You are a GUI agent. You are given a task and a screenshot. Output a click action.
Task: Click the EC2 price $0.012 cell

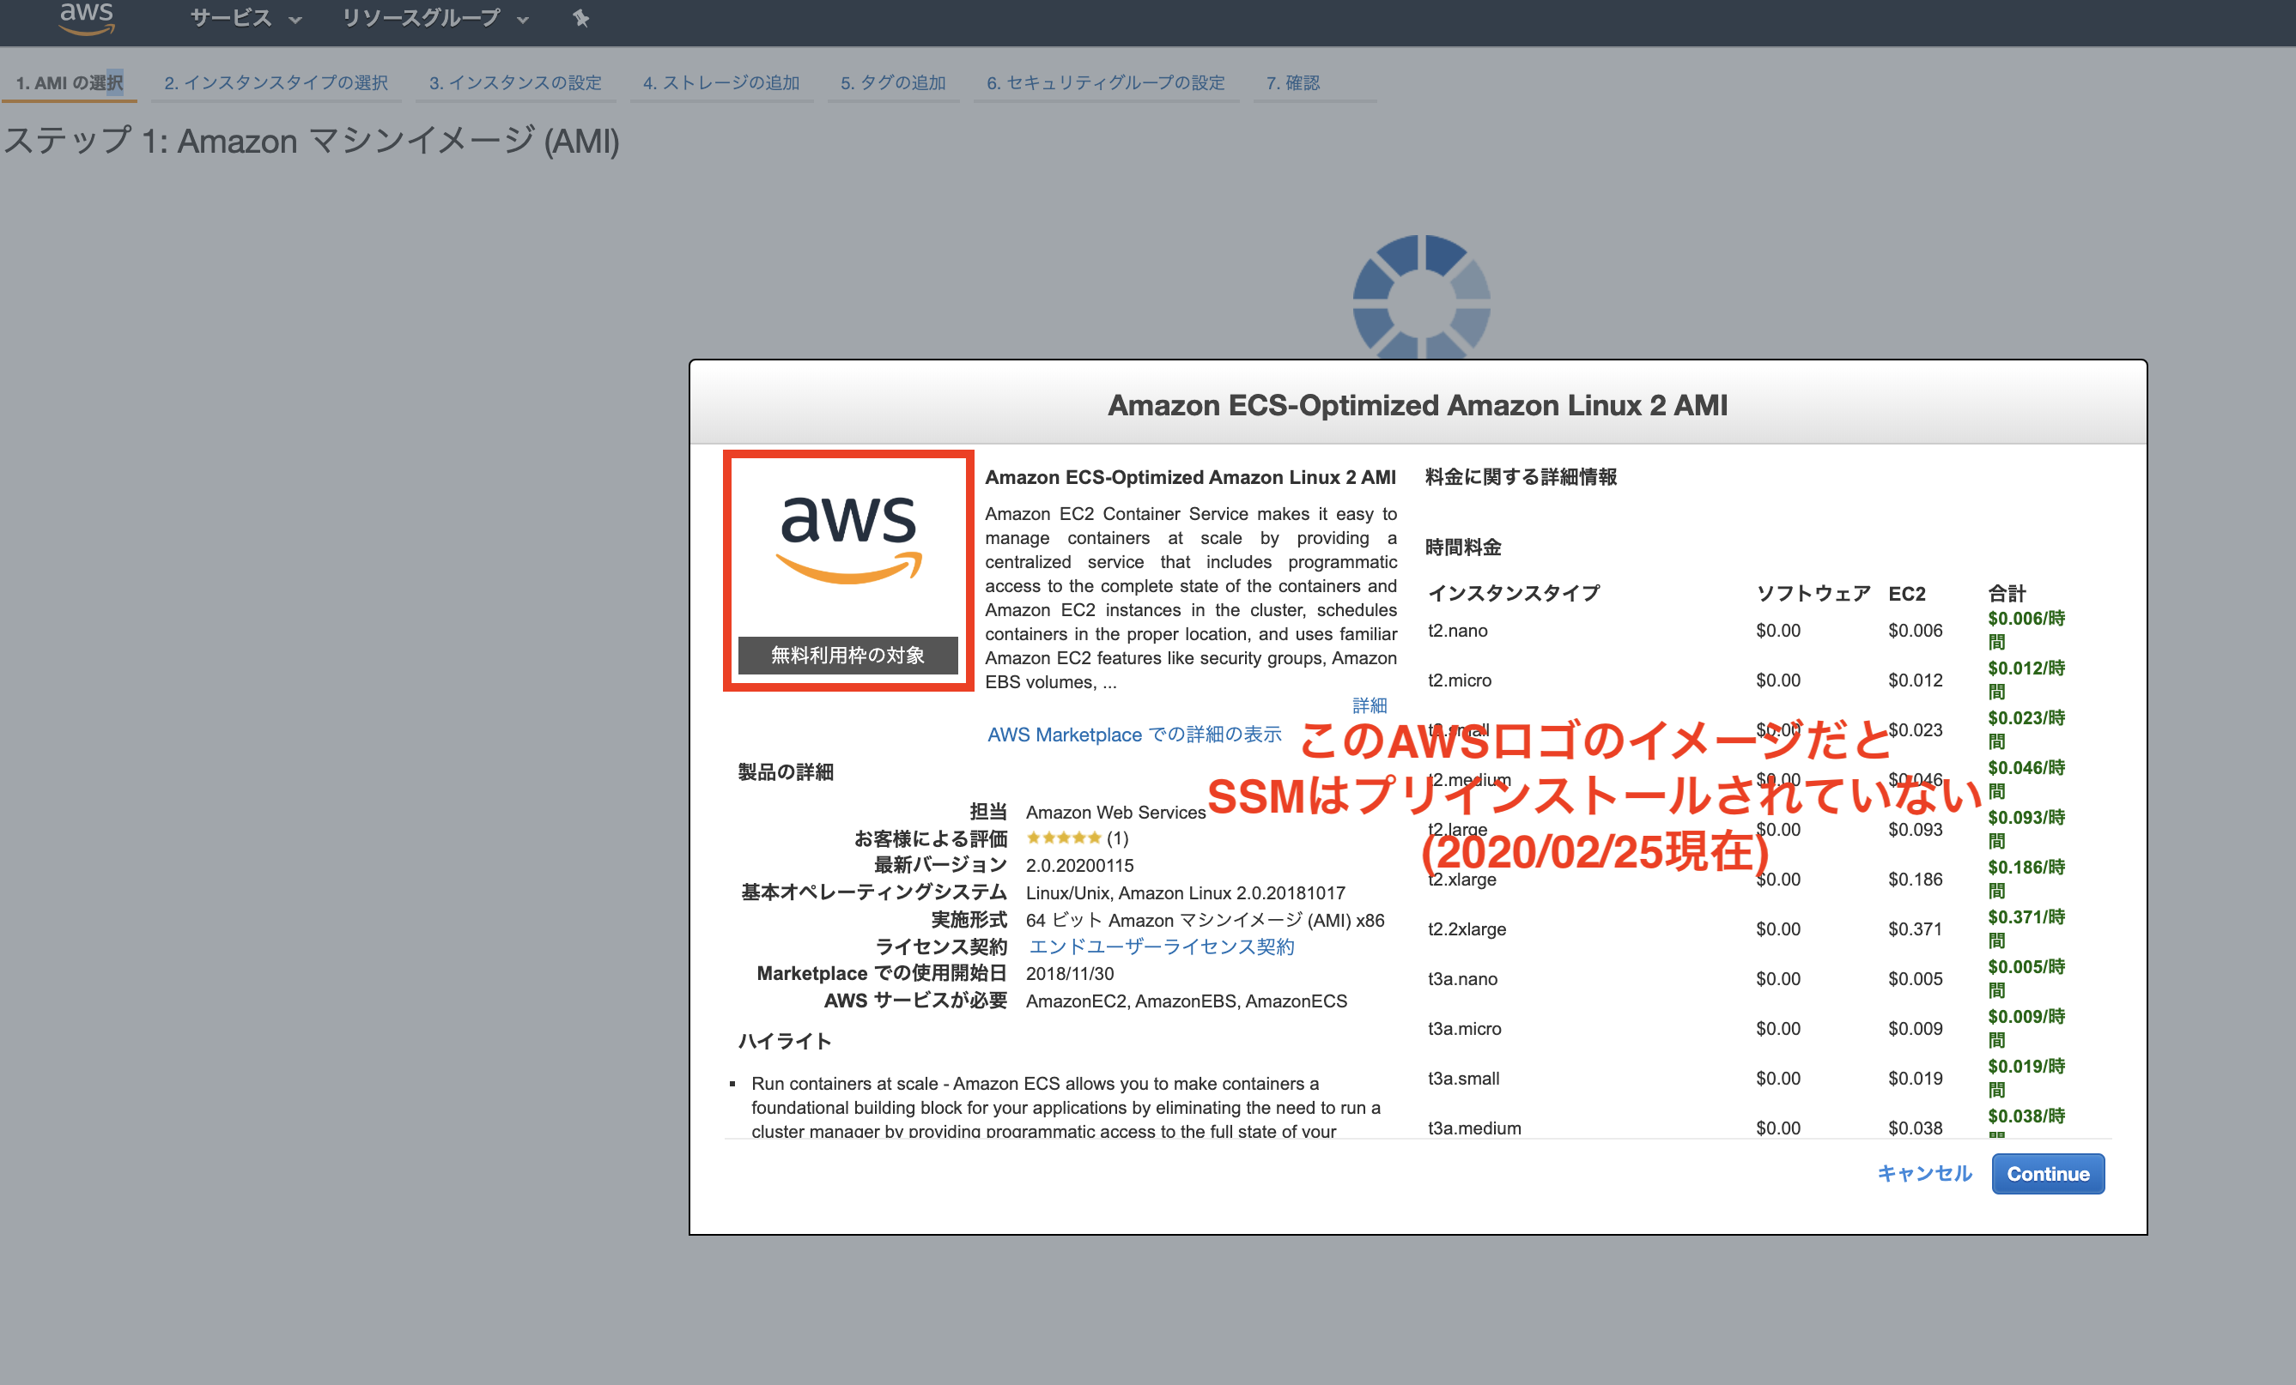[x=1915, y=680]
